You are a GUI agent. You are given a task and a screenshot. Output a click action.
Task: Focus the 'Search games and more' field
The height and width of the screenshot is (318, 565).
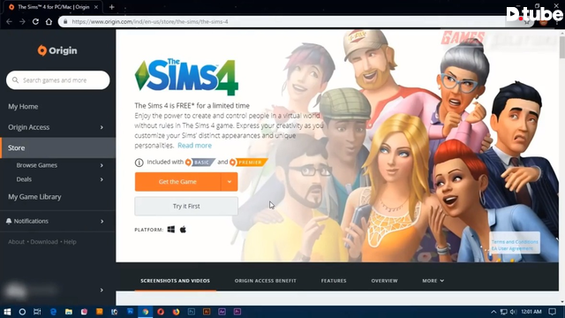[x=58, y=80]
